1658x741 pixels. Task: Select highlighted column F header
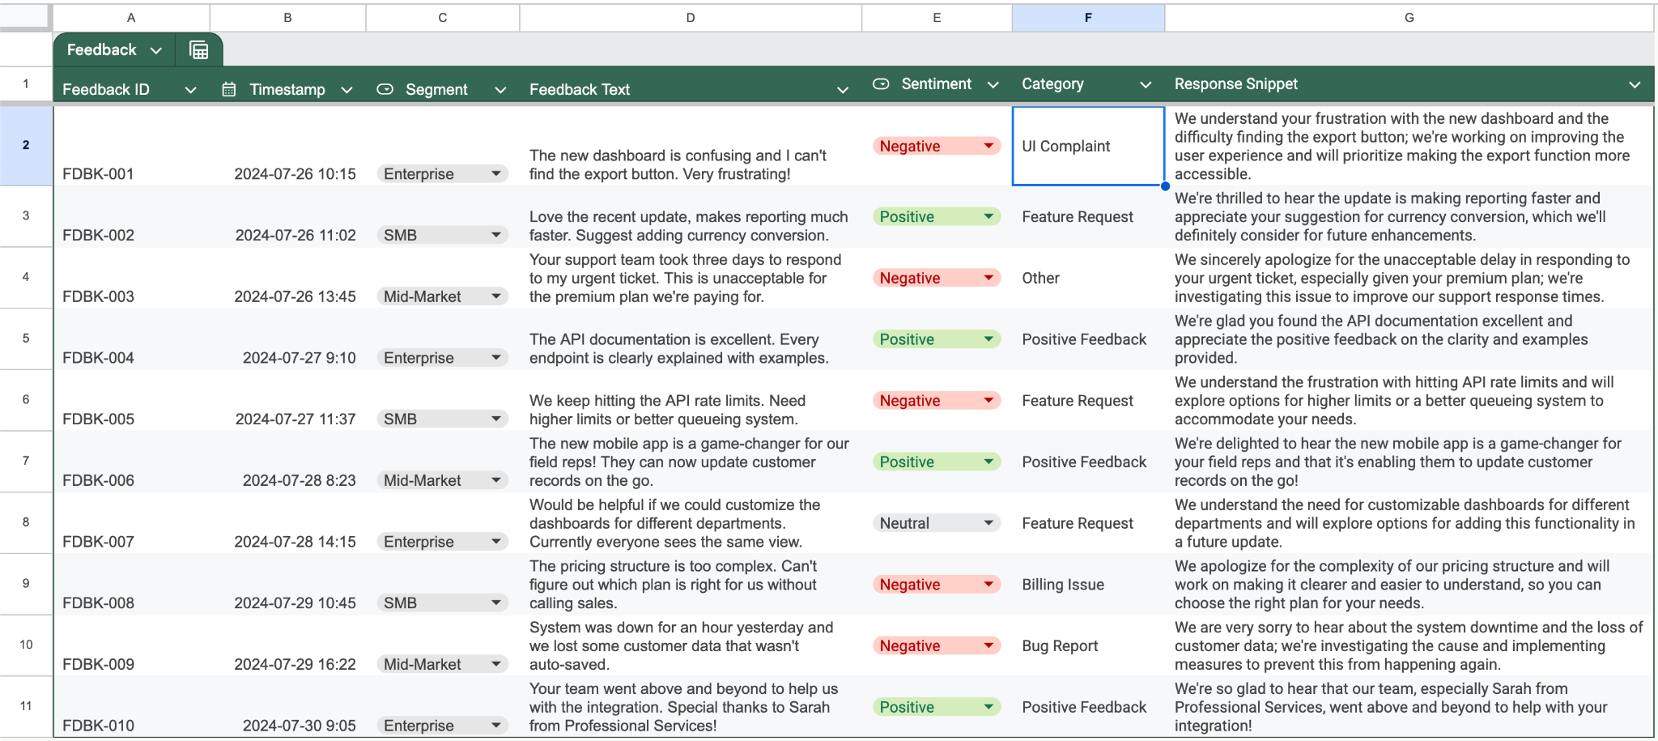[x=1088, y=18]
